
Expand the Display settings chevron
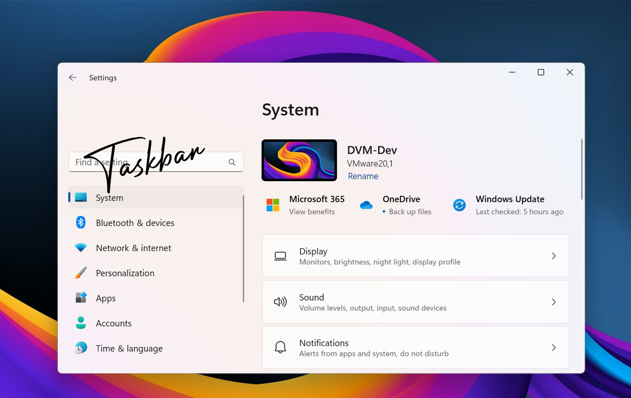[554, 256]
